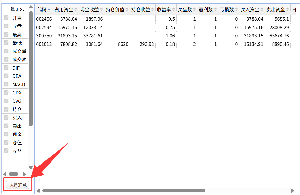Click the column list scroll-up arrow
The height and width of the screenshot is (195, 300).
click(31, 7)
